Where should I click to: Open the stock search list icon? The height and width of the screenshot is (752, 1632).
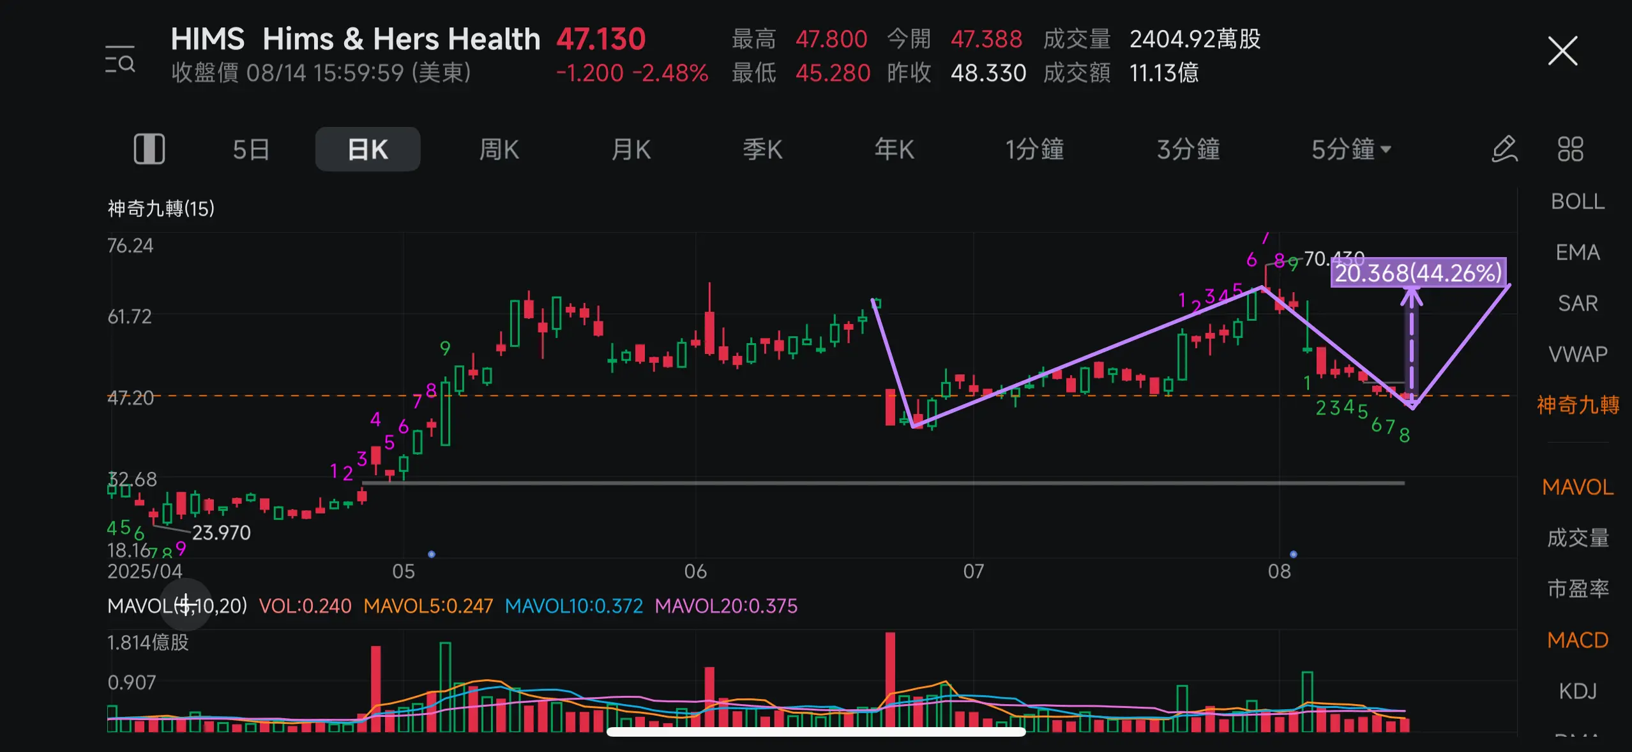[120, 59]
